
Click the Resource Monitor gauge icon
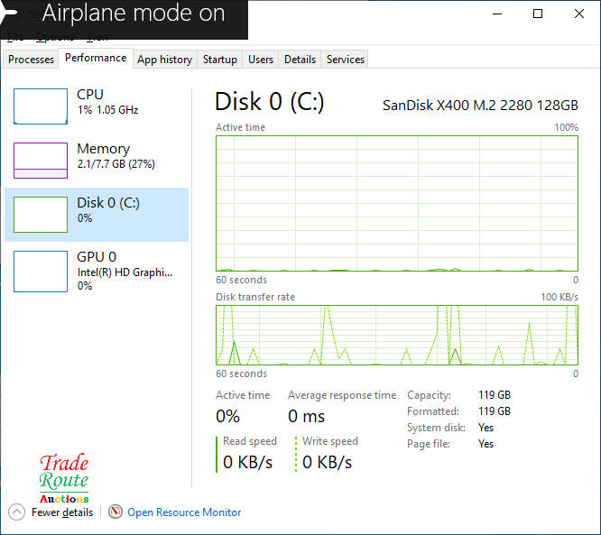pyautogui.click(x=116, y=512)
